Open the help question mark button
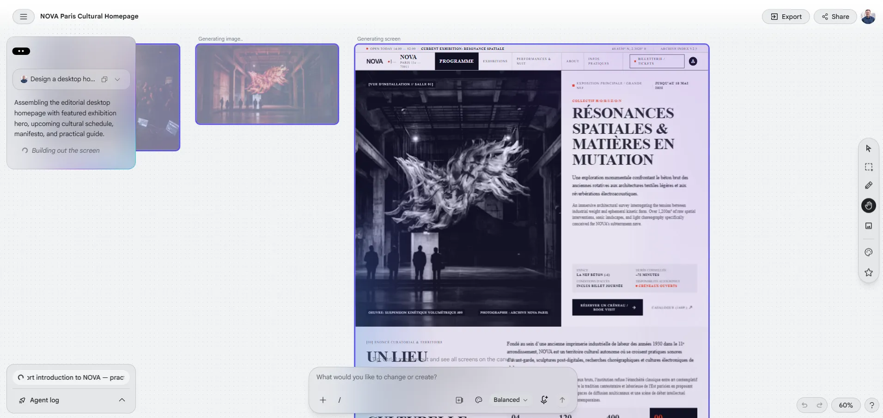The width and height of the screenshot is (883, 418). (871, 405)
